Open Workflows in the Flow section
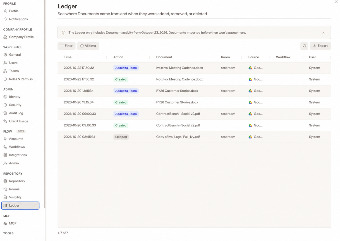Image resolution: width=340 pixels, height=241 pixels. click(x=17, y=147)
